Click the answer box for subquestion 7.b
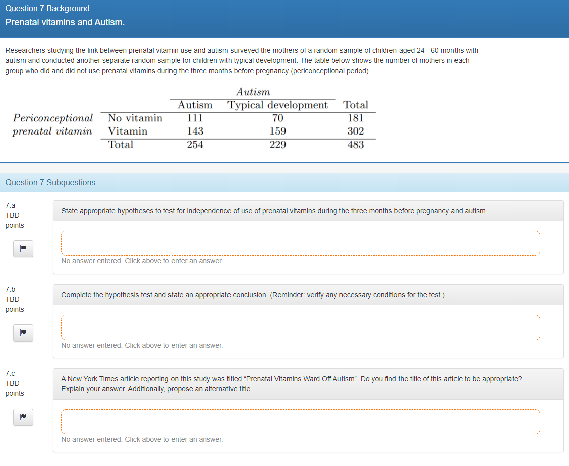569x466 pixels. pos(301,326)
